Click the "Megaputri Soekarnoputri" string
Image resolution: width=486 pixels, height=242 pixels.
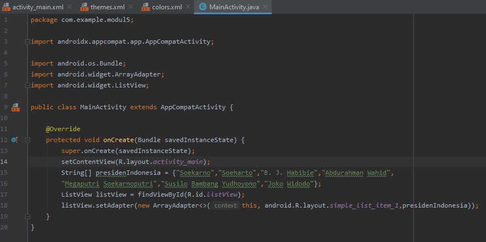(x=109, y=184)
